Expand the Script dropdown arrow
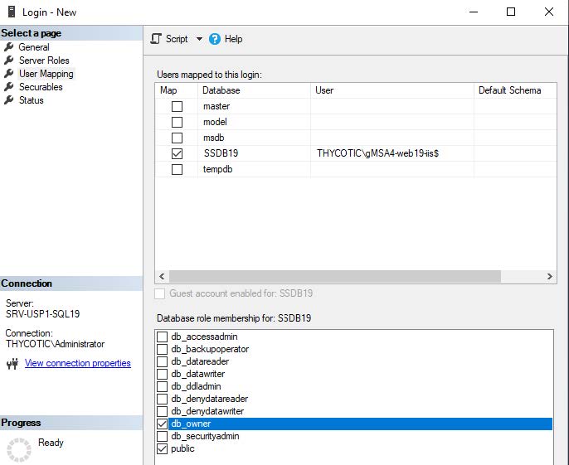 pos(199,39)
